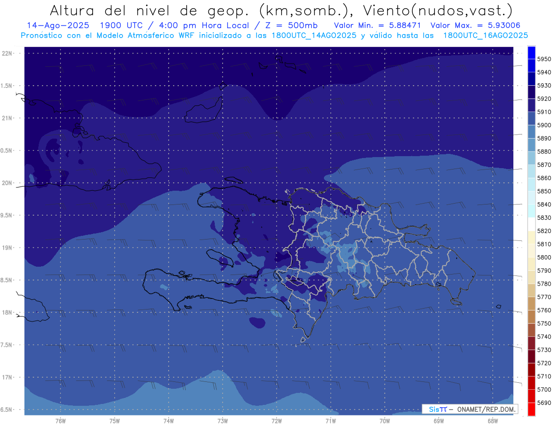Image resolution: width=553 pixels, height=427 pixels.
Task: Click the '68W' longitude label
Action: pos(493,421)
